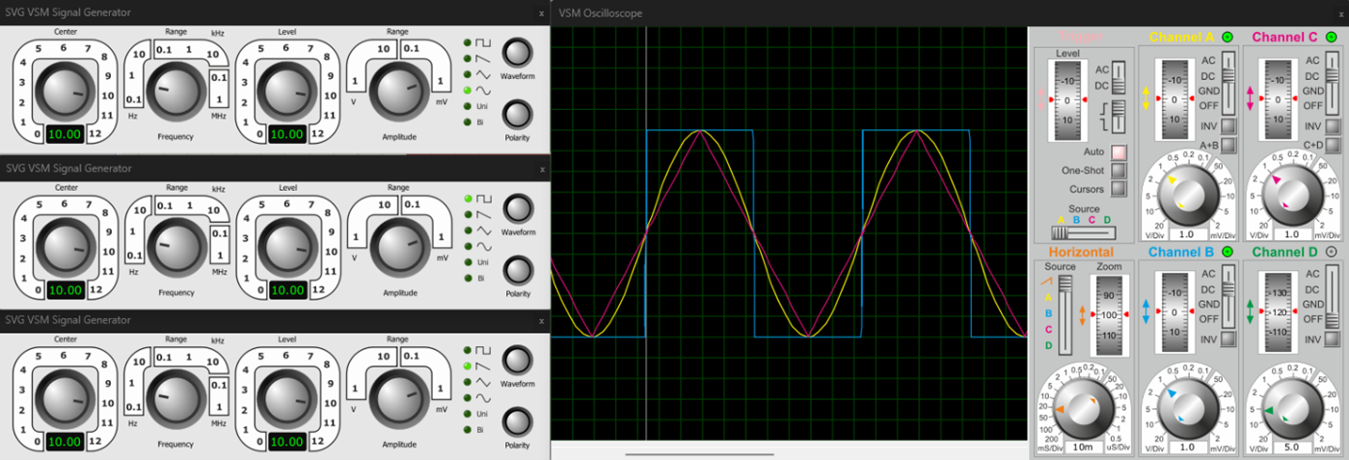Click the Channel B V/Div knob on the oscilloscope
The width and height of the screenshot is (1349, 460).
pos(1188,408)
